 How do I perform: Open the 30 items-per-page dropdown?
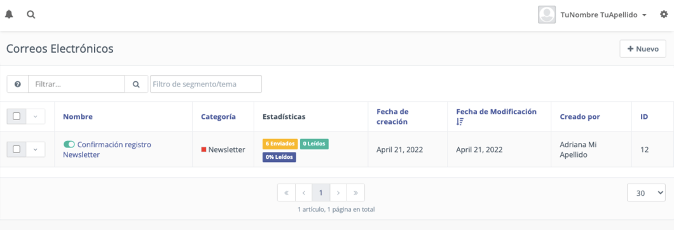click(x=646, y=193)
